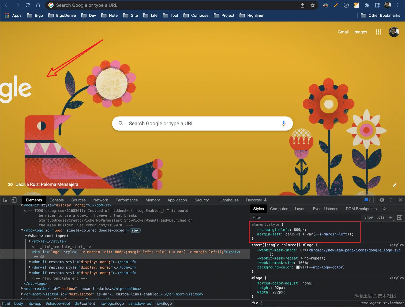Open the Lighthouse tab

coord(229,200)
